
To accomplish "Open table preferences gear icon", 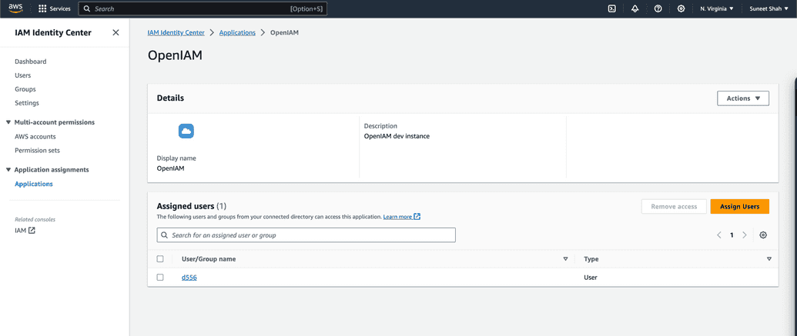I will coord(763,235).
